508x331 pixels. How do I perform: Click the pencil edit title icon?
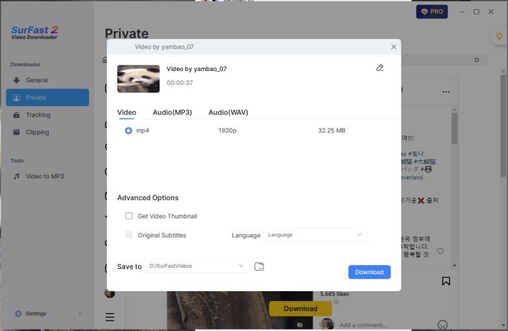point(380,68)
